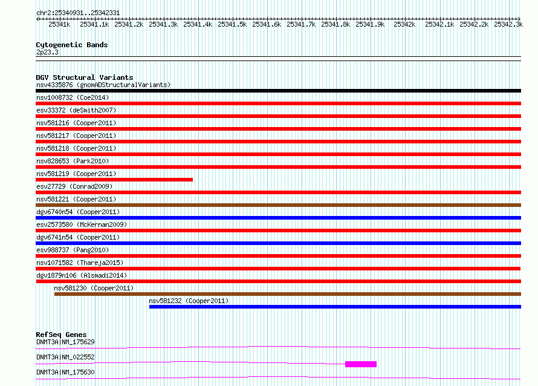The height and width of the screenshot is (386, 538).
Task: Click the 25342.3k ruler tick label
Action: click(508, 24)
